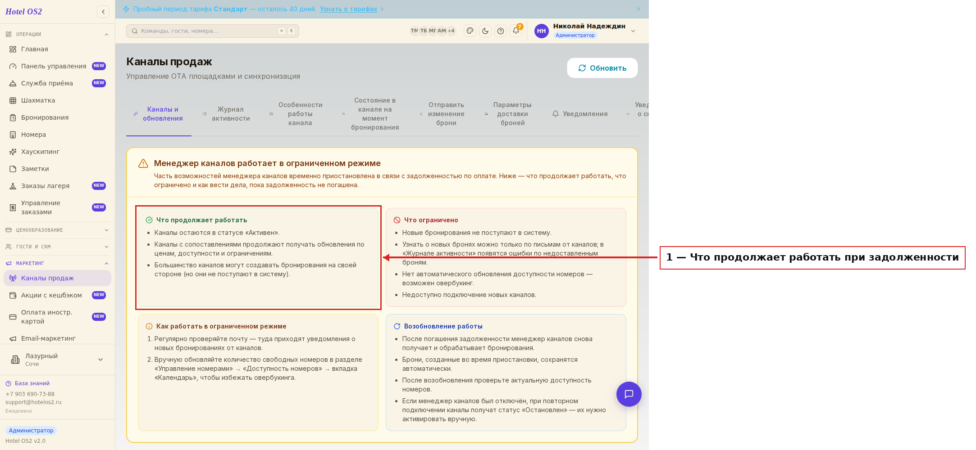Click the Администратор badge at sidebar bottom
The height and width of the screenshot is (450, 976).
tap(31, 431)
